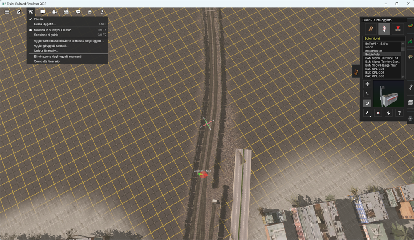Select the track mode icon in Binari panel
This screenshot has width=414, height=240.
click(371, 29)
